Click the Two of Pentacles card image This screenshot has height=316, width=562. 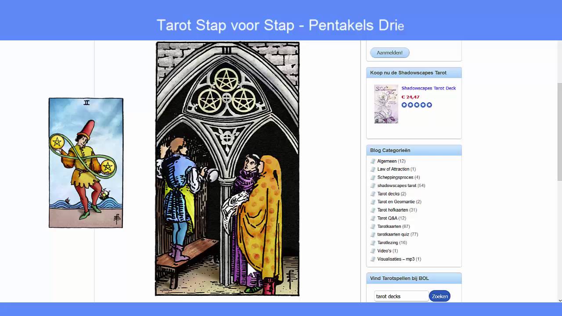click(x=86, y=163)
